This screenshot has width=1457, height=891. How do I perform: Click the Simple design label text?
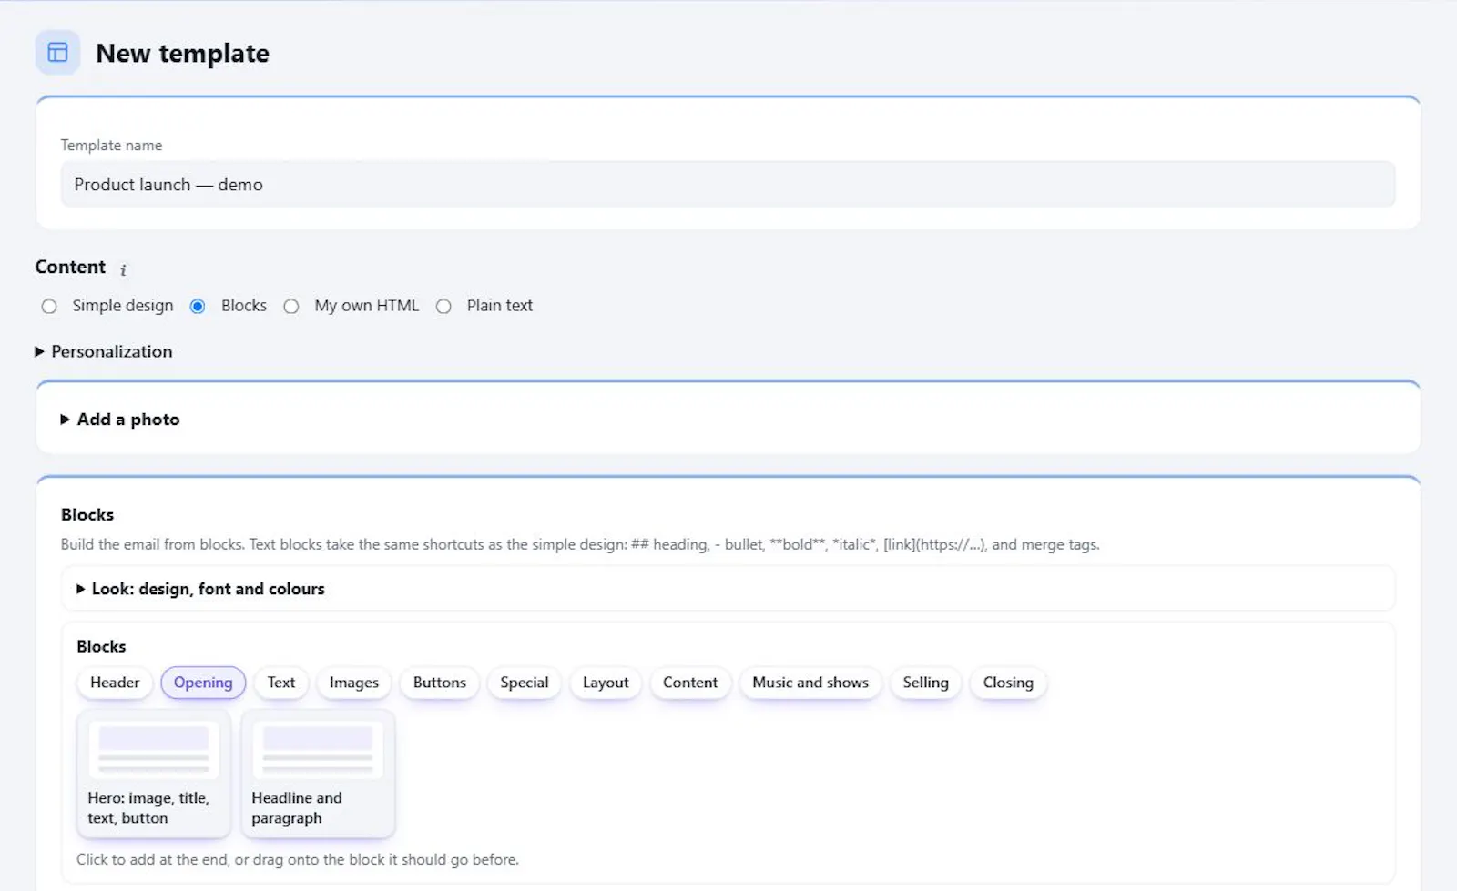point(123,306)
